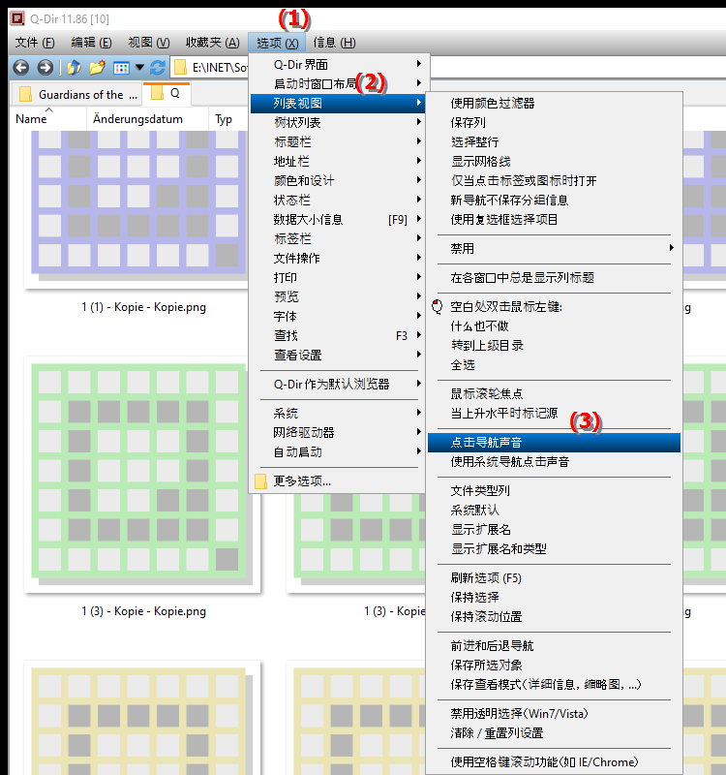Open 数据大小信息 [F9] submenu
The width and height of the screenshot is (726, 775).
338,219
